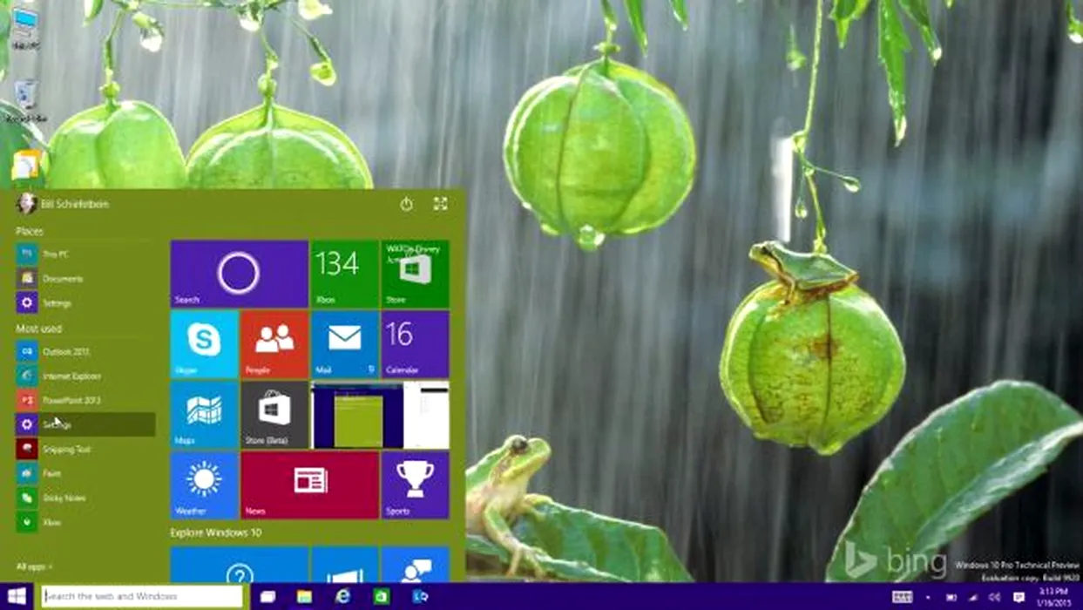Launch Store (Beta) tile
Viewport: 1083px width, 610px height.
pos(274,414)
